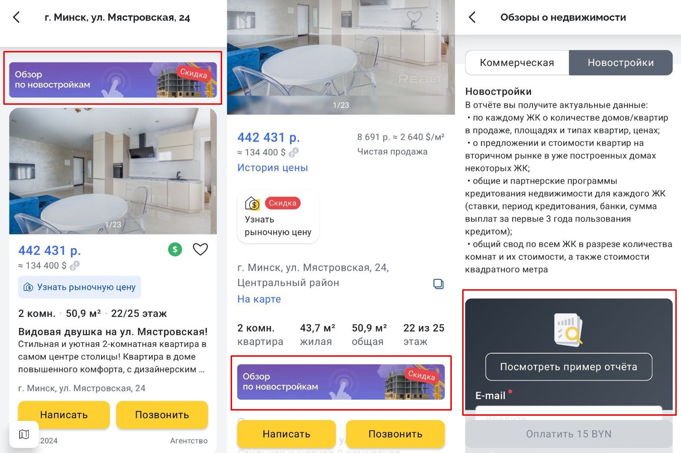The width and height of the screenshot is (681, 453).
Task: Tap Посмотреть пример отчёта button
Action: point(569,367)
